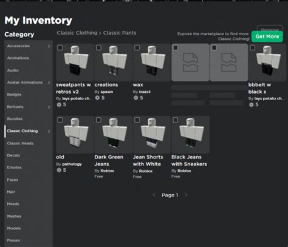This screenshot has width=288, height=247.
Task: Expand the Accessories category chevron
Action: pos(49,46)
